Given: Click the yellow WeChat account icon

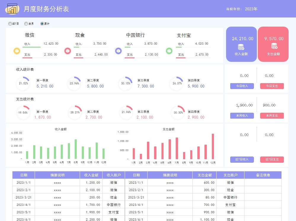Looking at the screenshot, I should [x=17, y=51].
